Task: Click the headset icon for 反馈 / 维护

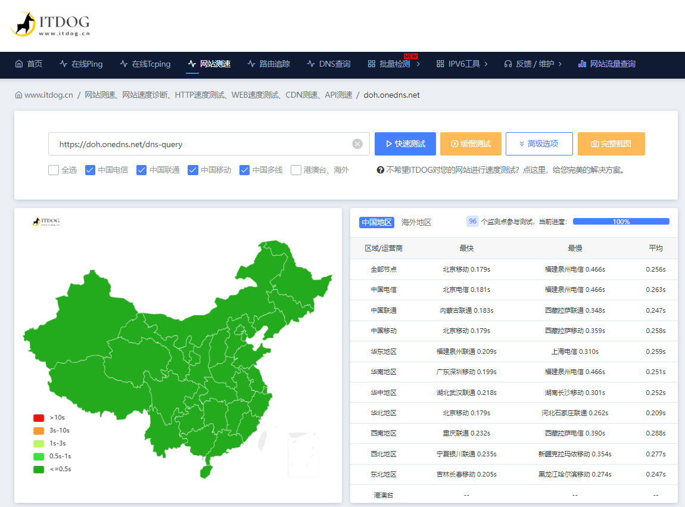Action: click(507, 64)
